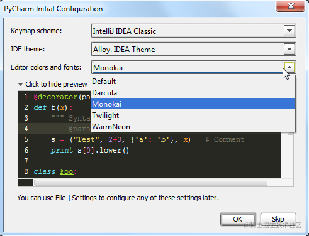Click the "Editor colors and fonts:" label
Screen dimensions: 309x236
(x=46, y=67)
